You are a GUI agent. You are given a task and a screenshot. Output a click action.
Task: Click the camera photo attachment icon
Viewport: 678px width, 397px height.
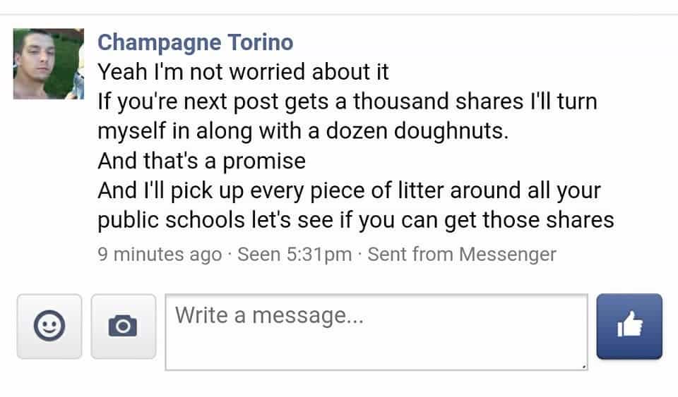pyautogui.click(x=123, y=326)
